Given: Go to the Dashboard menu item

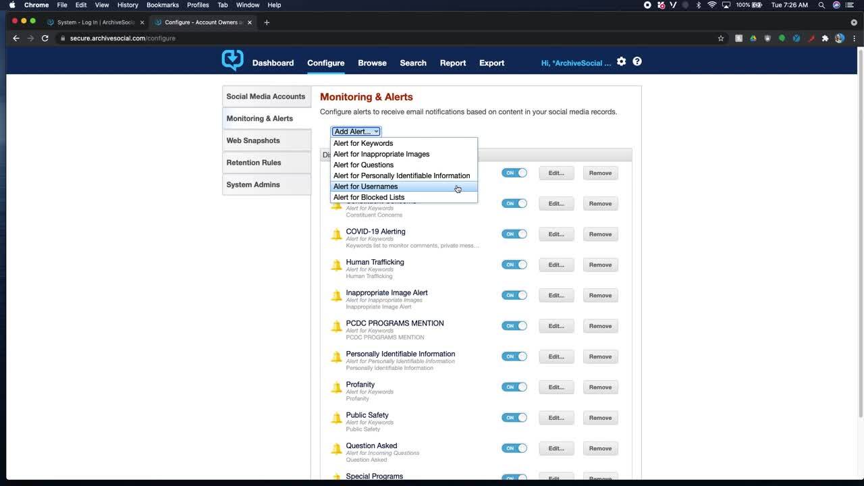Looking at the screenshot, I should coord(273,63).
